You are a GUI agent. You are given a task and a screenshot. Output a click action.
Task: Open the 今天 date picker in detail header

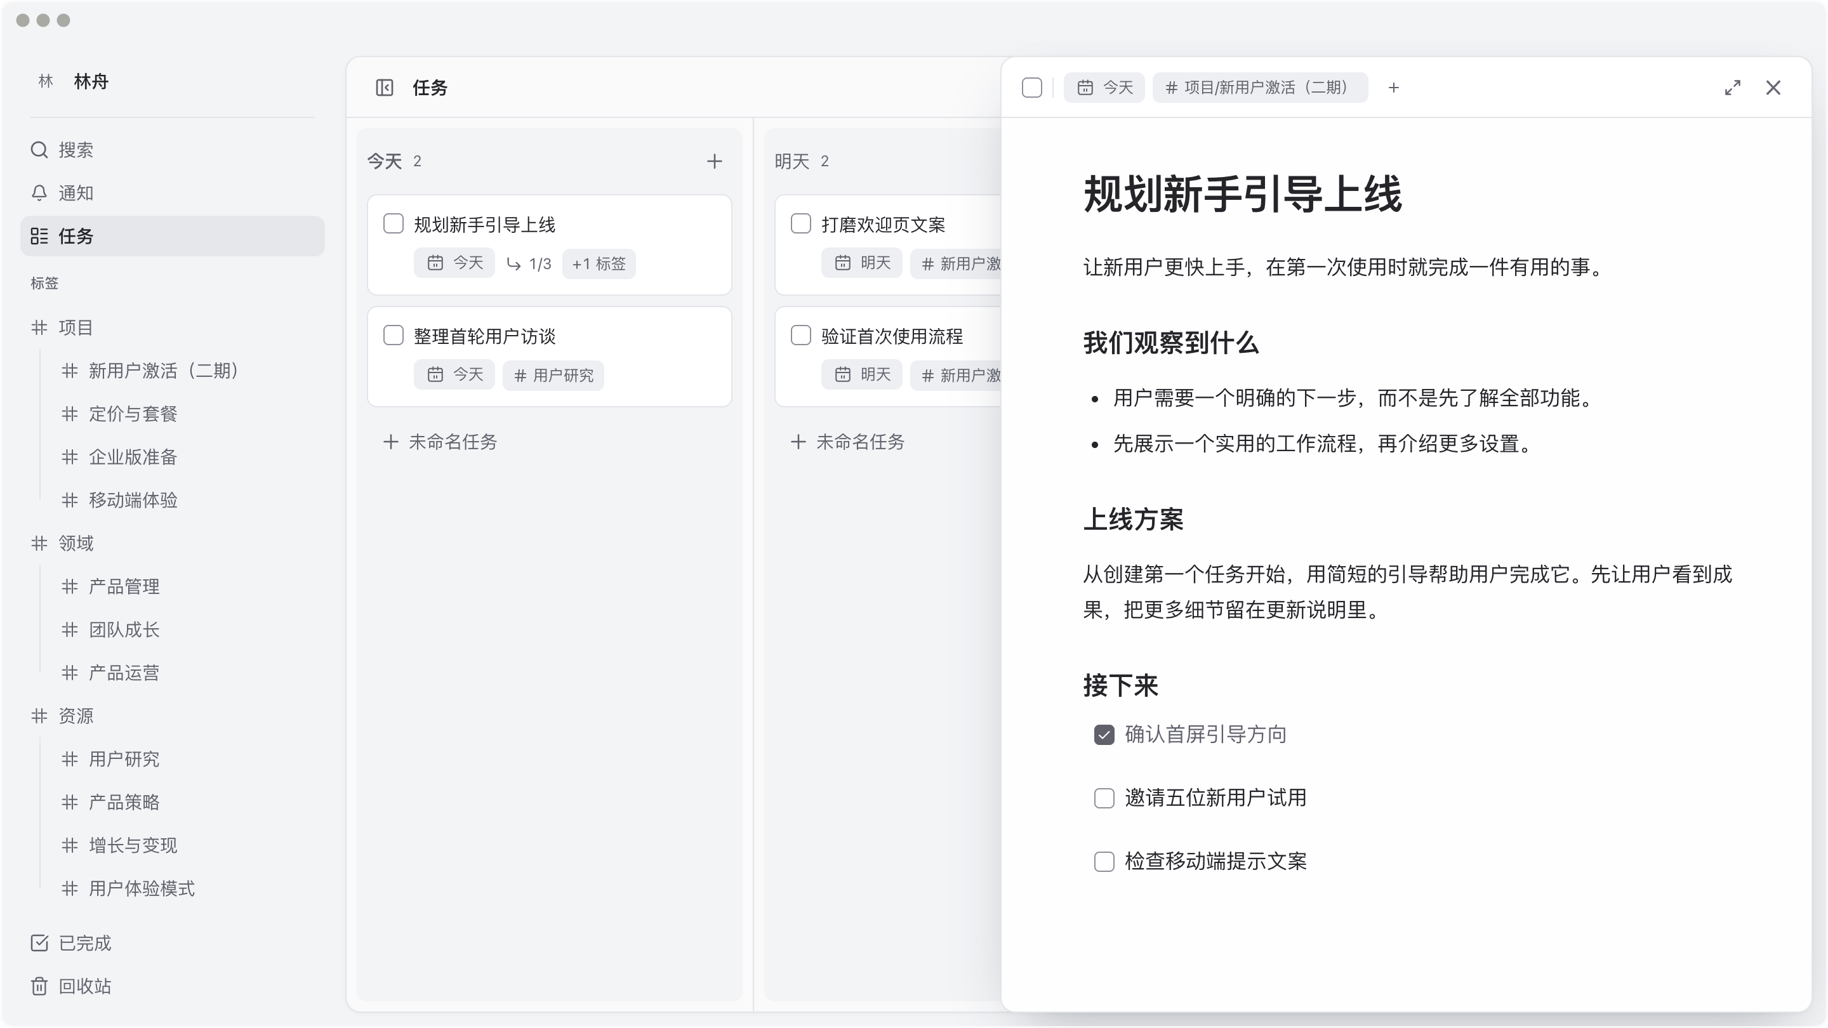pos(1104,88)
